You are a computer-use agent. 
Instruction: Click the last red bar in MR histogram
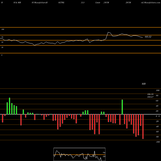[x=143, y=127]
